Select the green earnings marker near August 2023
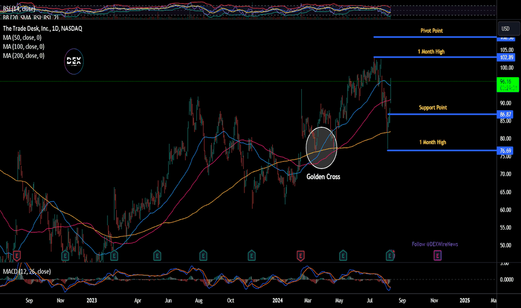Image resolution: width=521 pixels, height=308 pixels. [x=203, y=256]
